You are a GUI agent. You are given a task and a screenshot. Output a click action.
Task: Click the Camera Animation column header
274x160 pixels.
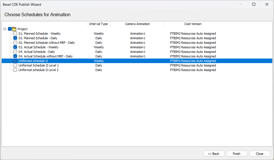point(137,24)
